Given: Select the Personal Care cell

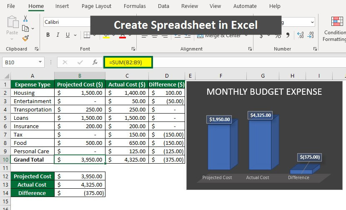Looking at the screenshot, I should (33, 151).
